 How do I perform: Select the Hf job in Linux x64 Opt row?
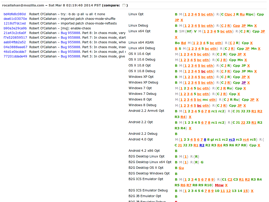189,31
